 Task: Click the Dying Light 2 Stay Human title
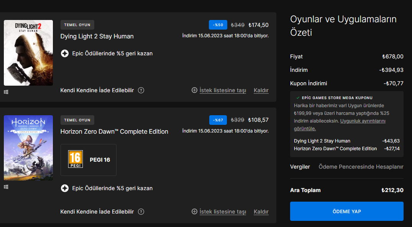tap(97, 36)
